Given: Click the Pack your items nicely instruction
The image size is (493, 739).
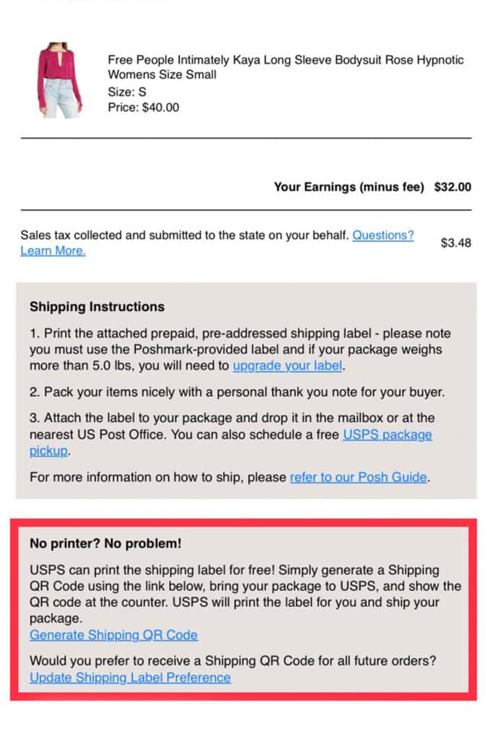Looking at the screenshot, I should point(237,392).
